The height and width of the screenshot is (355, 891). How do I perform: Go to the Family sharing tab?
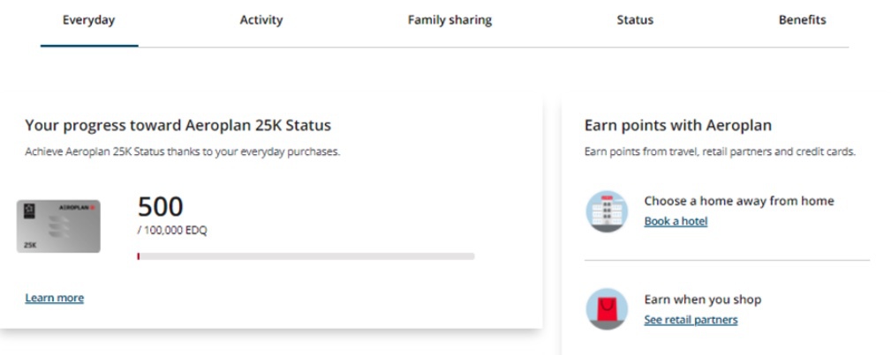(x=449, y=20)
